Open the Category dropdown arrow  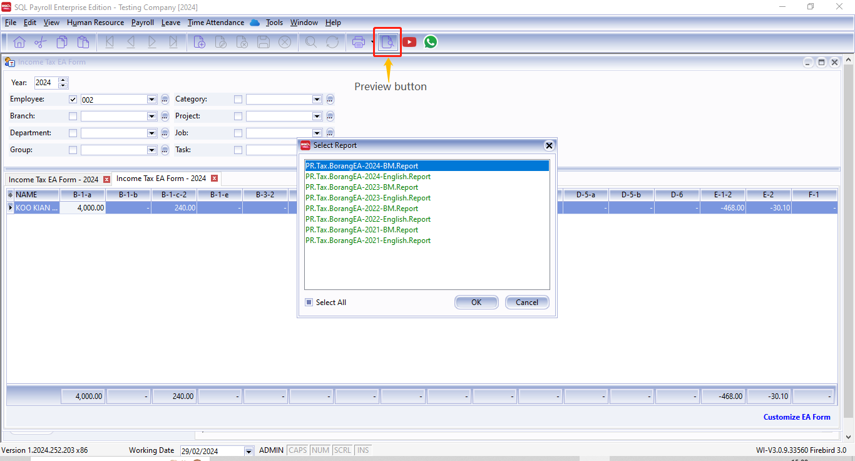tap(317, 99)
